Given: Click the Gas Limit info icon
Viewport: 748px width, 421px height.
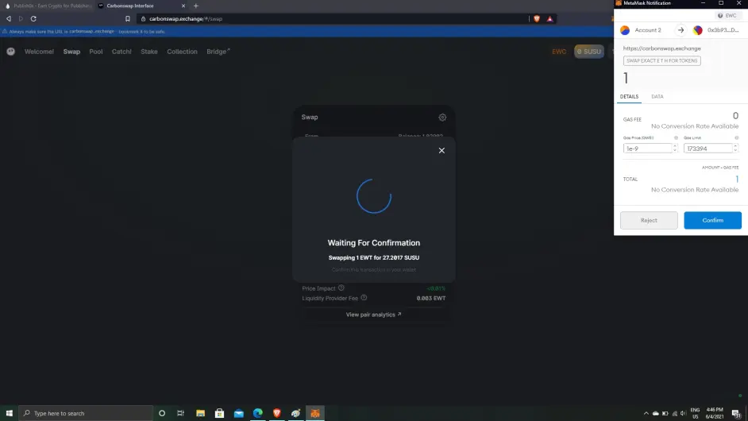Looking at the screenshot, I should click(736, 138).
